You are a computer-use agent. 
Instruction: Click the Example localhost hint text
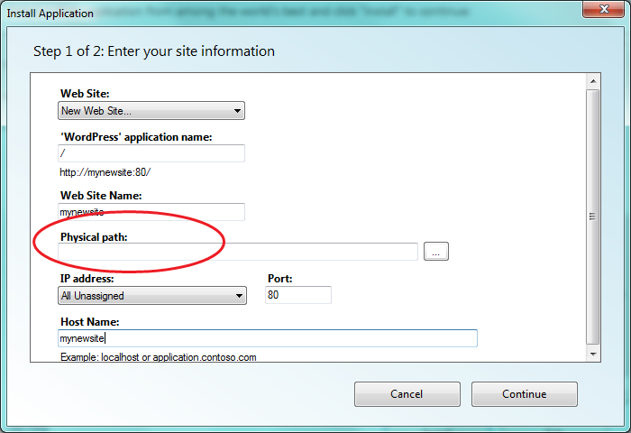point(158,357)
